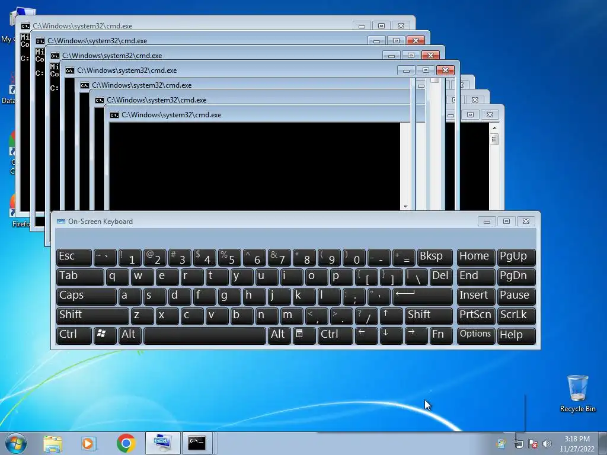This screenshot has width=607, height=455.
Task: Click the equals plus key
Action: point(404,257)
